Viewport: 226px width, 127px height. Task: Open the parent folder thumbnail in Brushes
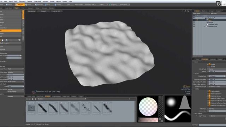point(31,108)
